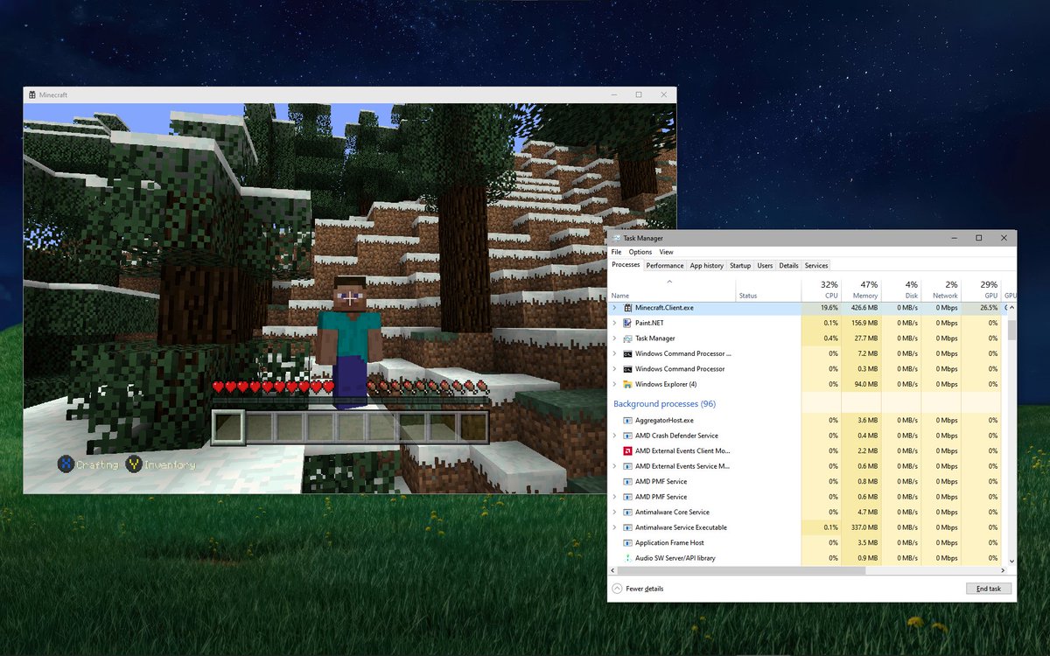
Task: Click the AMD External Events Service icon
Action: tap(628, 466)
